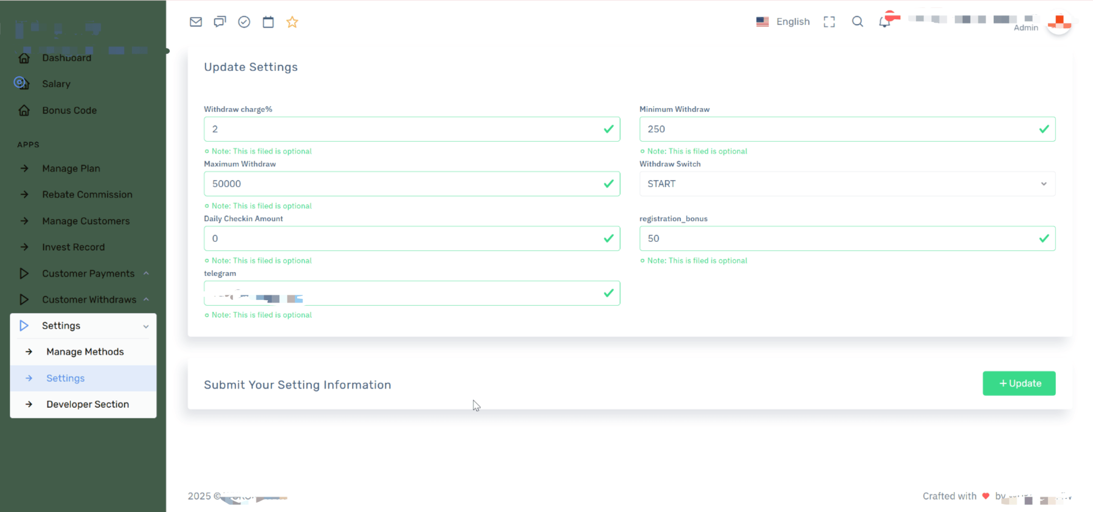Expand the Customer Payments menu
Screen dimensions: 1093x512
coord(88,273)
